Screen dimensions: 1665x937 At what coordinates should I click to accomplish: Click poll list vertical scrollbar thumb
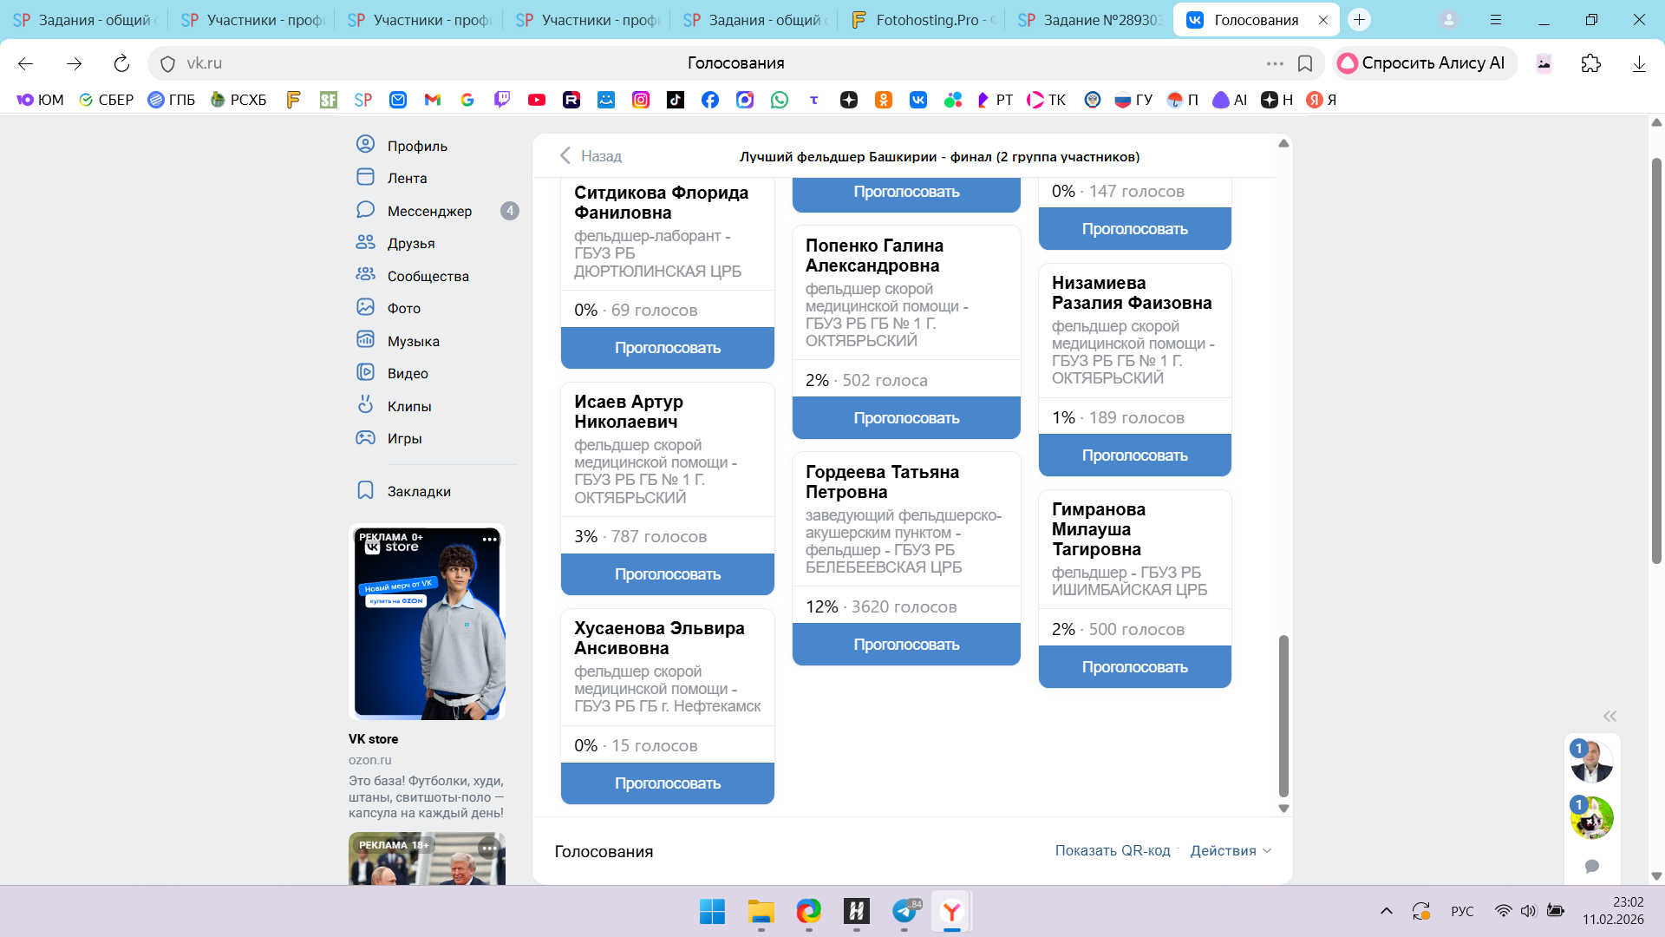[x=1283, y=716]
